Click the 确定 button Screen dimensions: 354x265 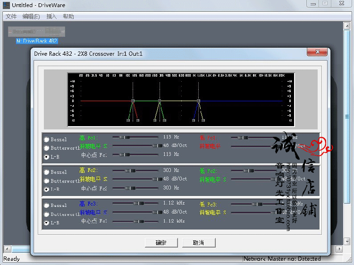(x=161, y=243)
